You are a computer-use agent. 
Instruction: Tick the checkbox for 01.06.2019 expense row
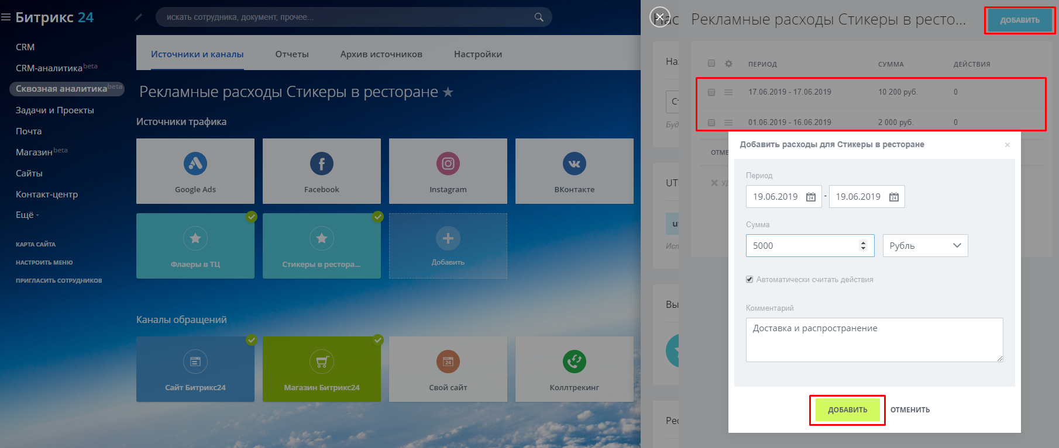tap(711, 123)
